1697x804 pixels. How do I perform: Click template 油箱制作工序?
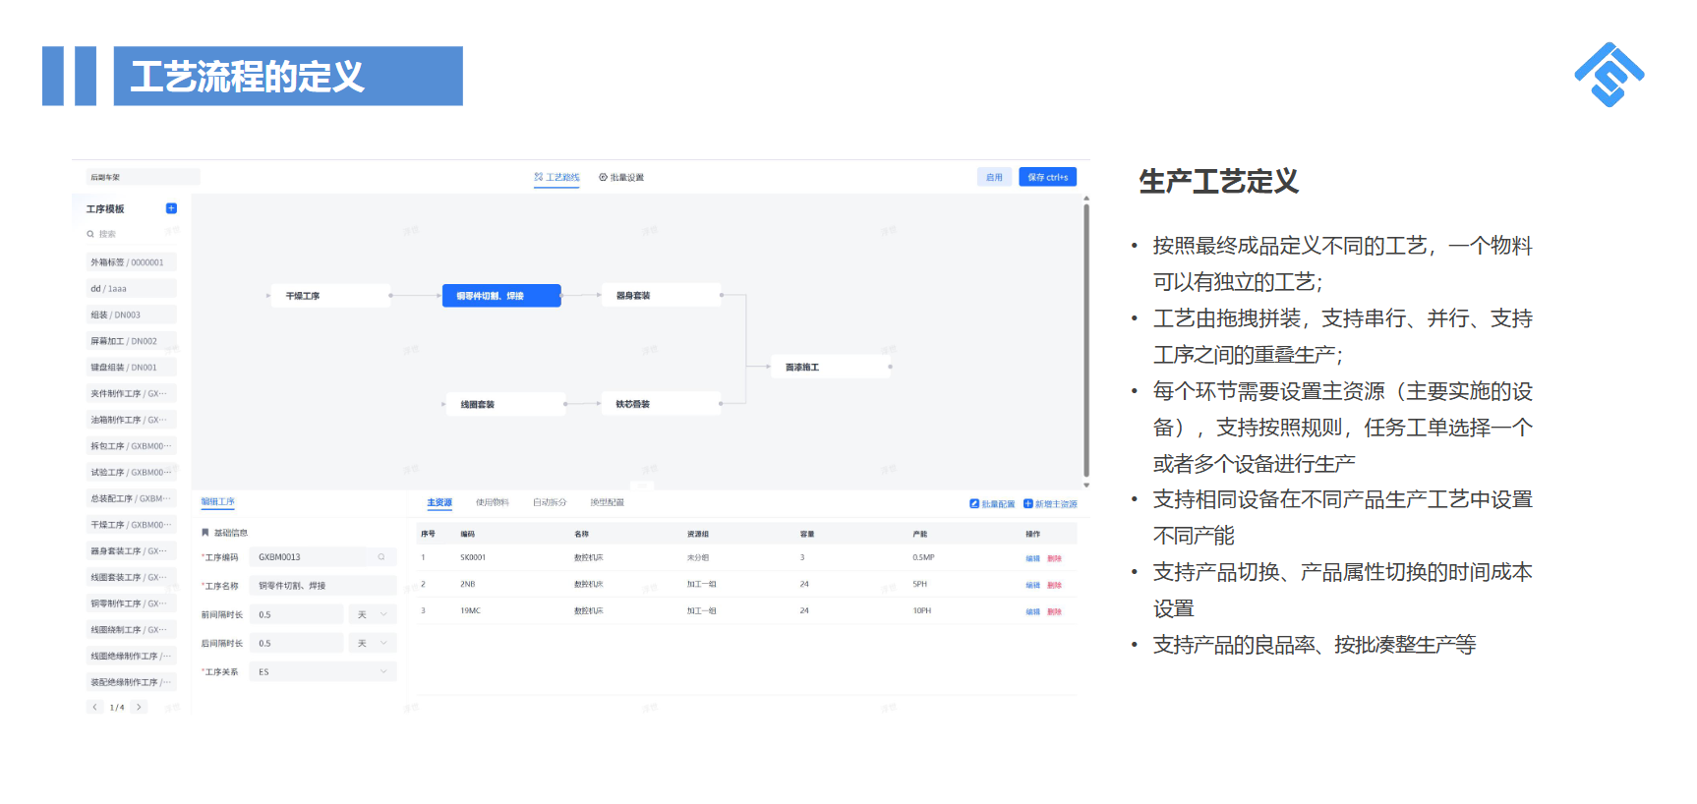pos(131,420)
